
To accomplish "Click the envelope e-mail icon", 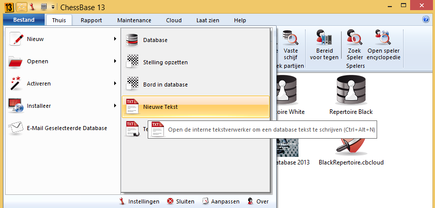I will click(16, 128).
